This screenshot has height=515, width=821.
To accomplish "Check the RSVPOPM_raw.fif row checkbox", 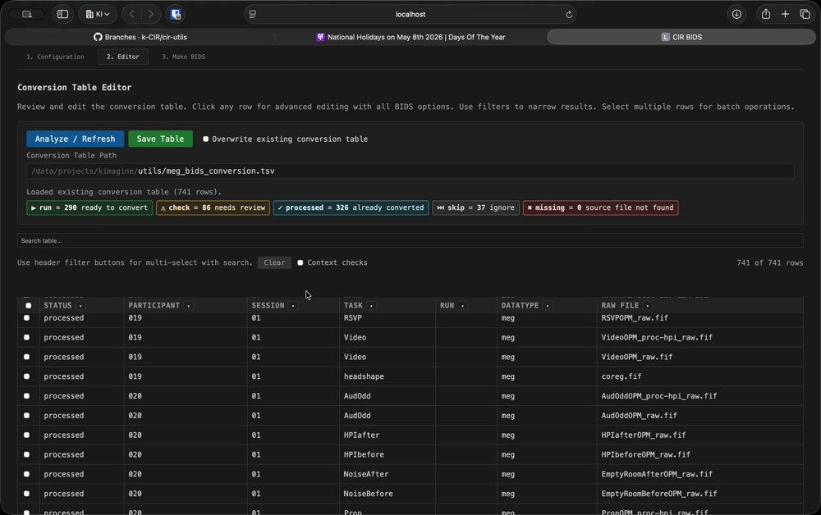I will click(27, 318).
